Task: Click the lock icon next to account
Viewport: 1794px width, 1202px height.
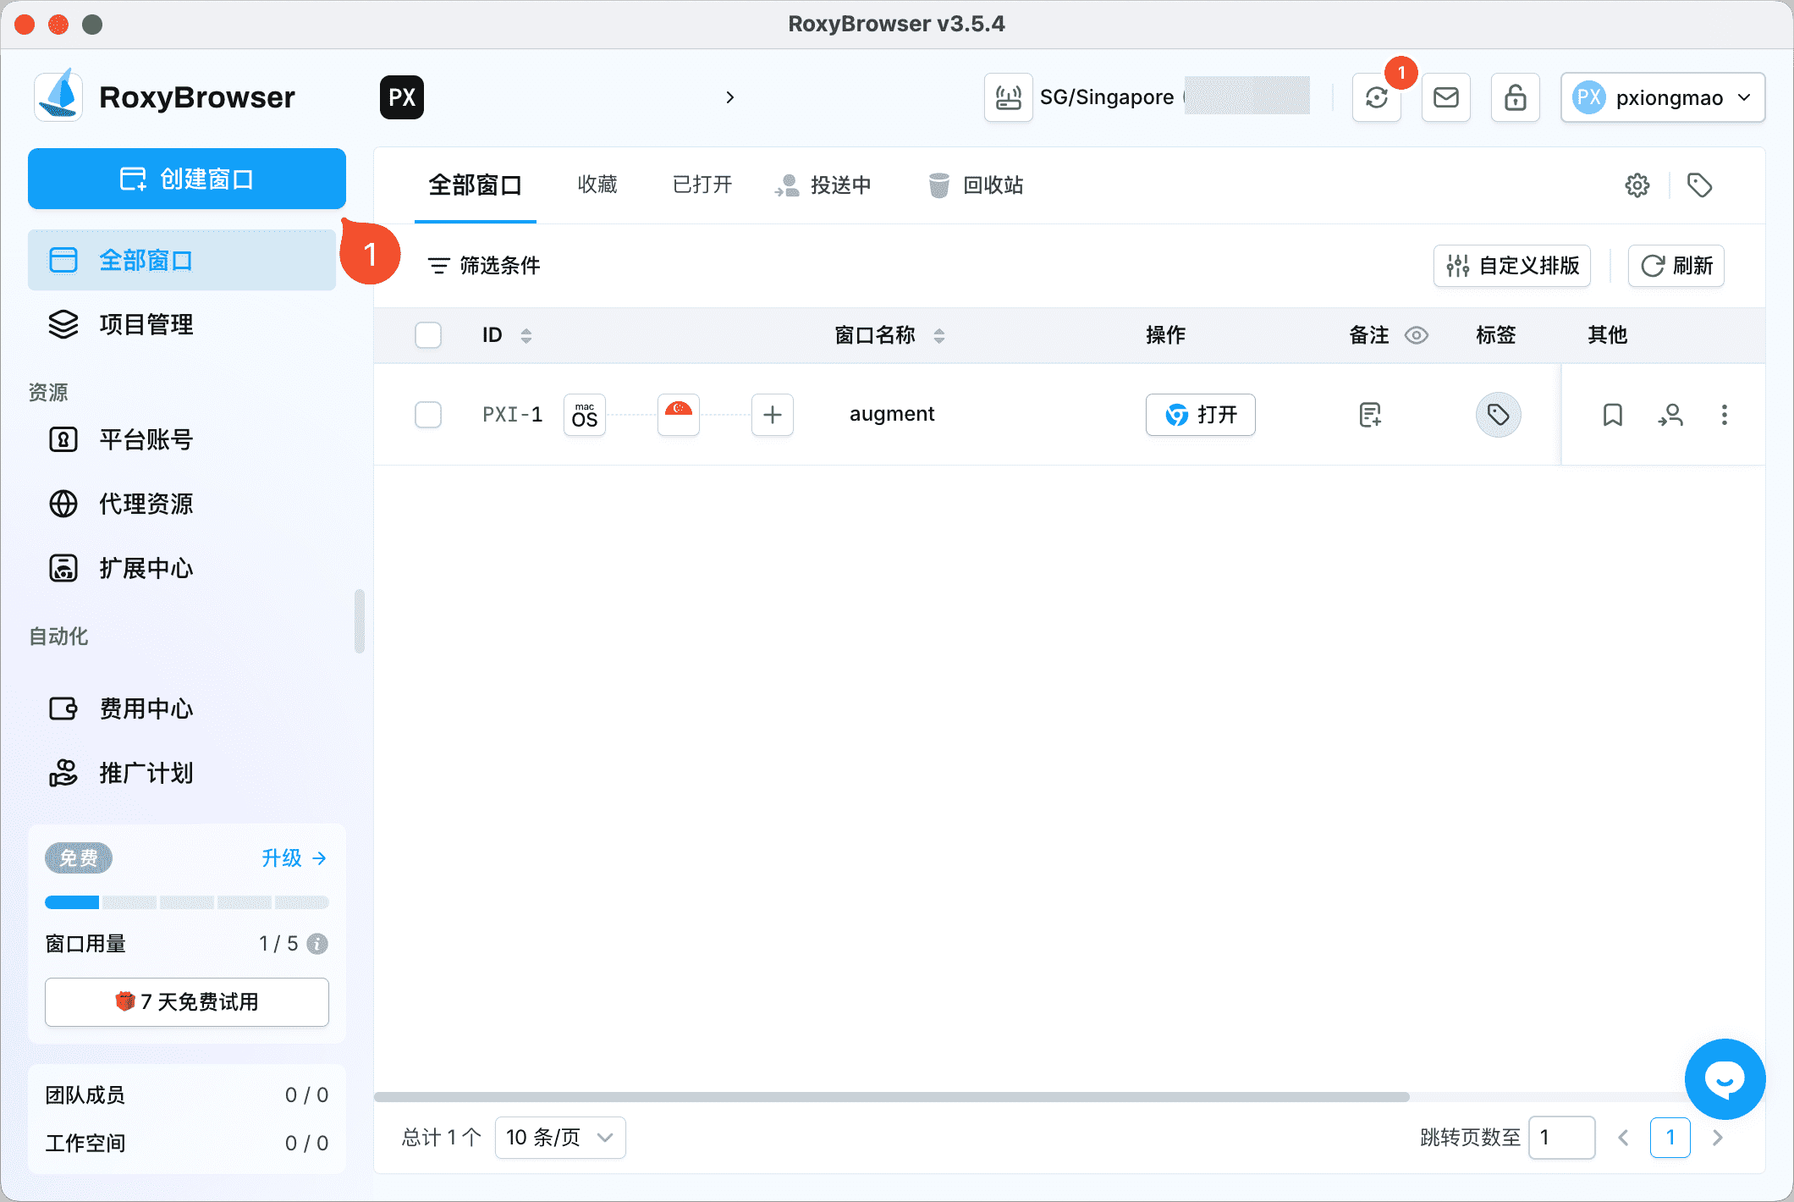Action: pyautogui.click(x=1515, y=97)
